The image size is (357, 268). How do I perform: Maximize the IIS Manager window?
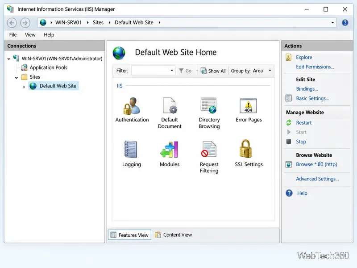coord(326,9)
